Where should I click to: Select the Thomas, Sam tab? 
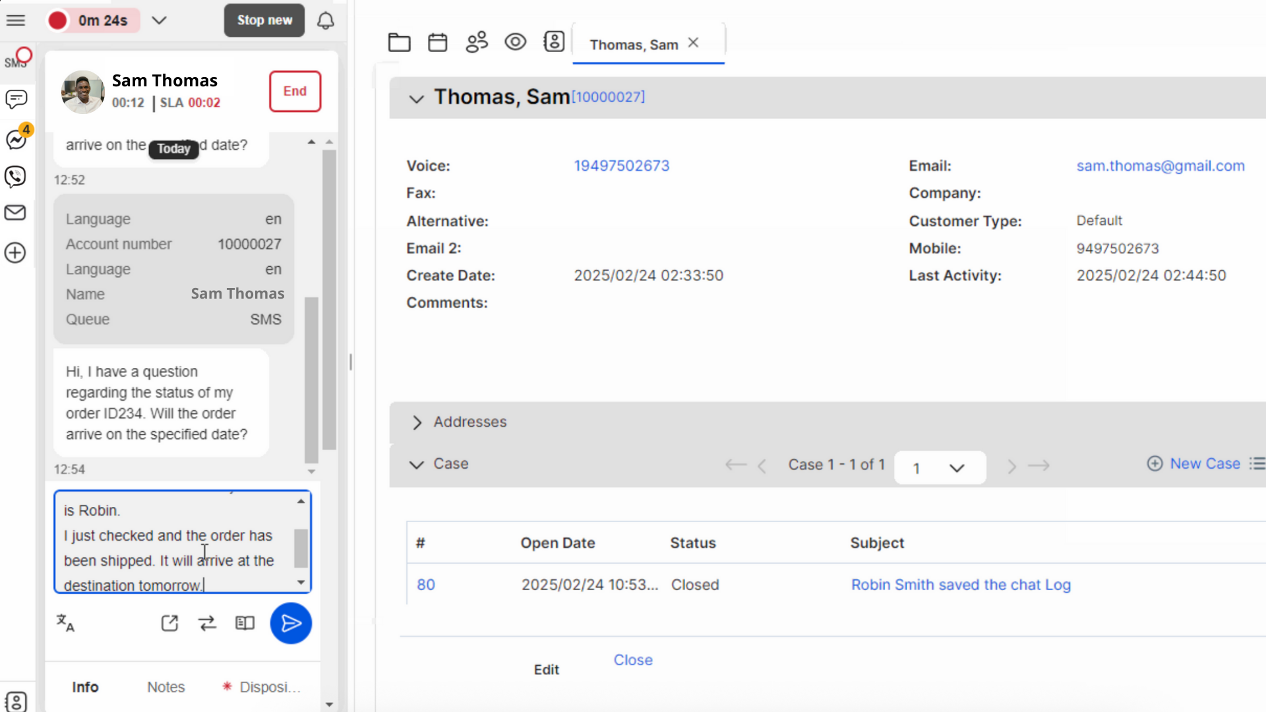(634, 45)
